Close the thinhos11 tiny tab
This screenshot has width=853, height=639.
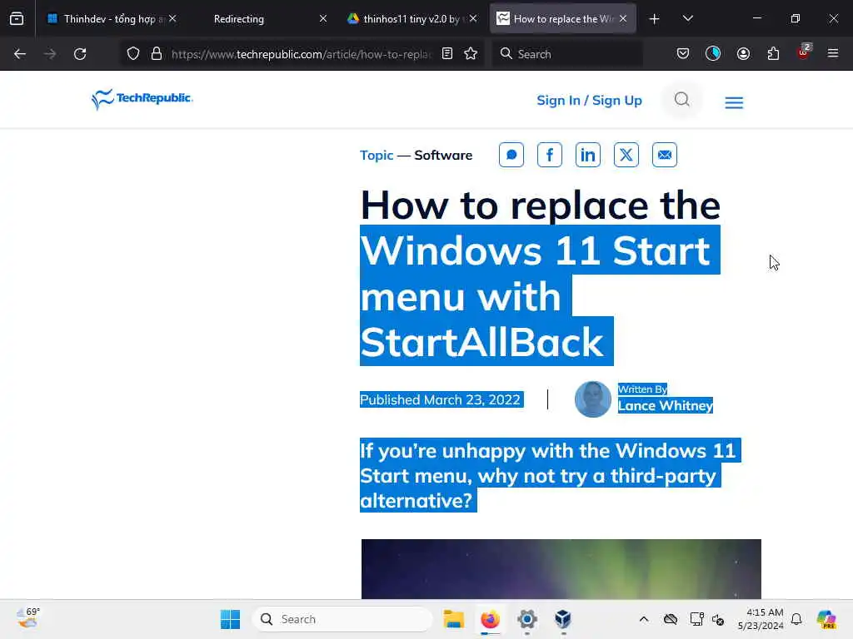[473, 18]
